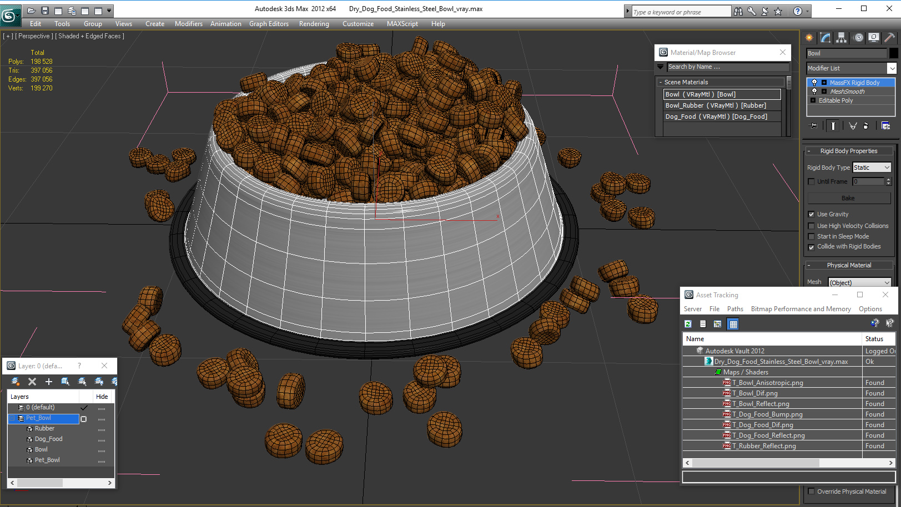Screen dimensions: 901x507
Task: Switch to the Motion command panel
Action: pos(858,38)
